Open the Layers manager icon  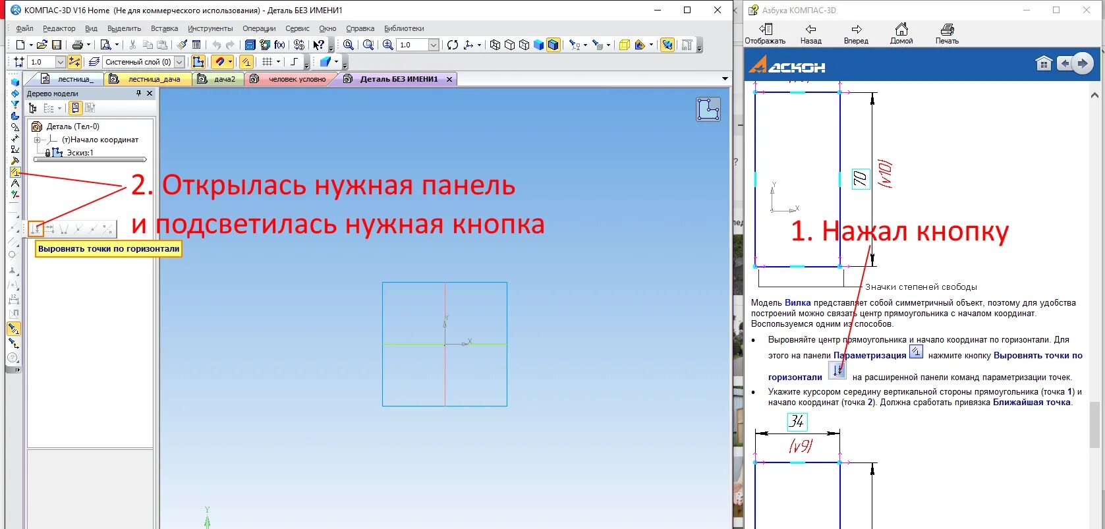click(x=94, y=62)
